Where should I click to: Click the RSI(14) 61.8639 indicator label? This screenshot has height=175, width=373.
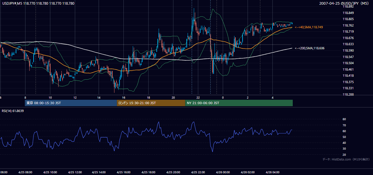click(x=13, y=111)
